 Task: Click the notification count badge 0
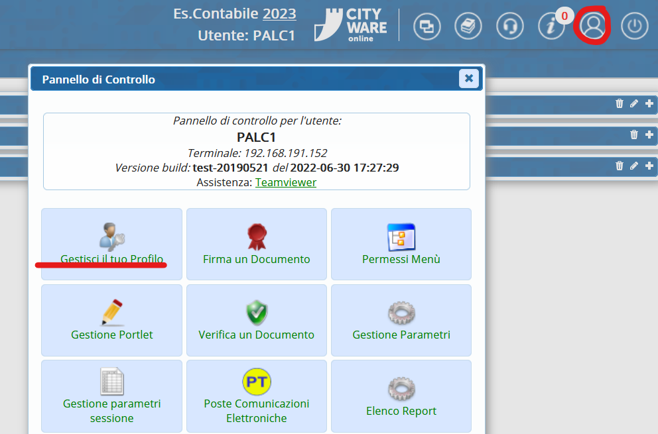click(564, 16)
